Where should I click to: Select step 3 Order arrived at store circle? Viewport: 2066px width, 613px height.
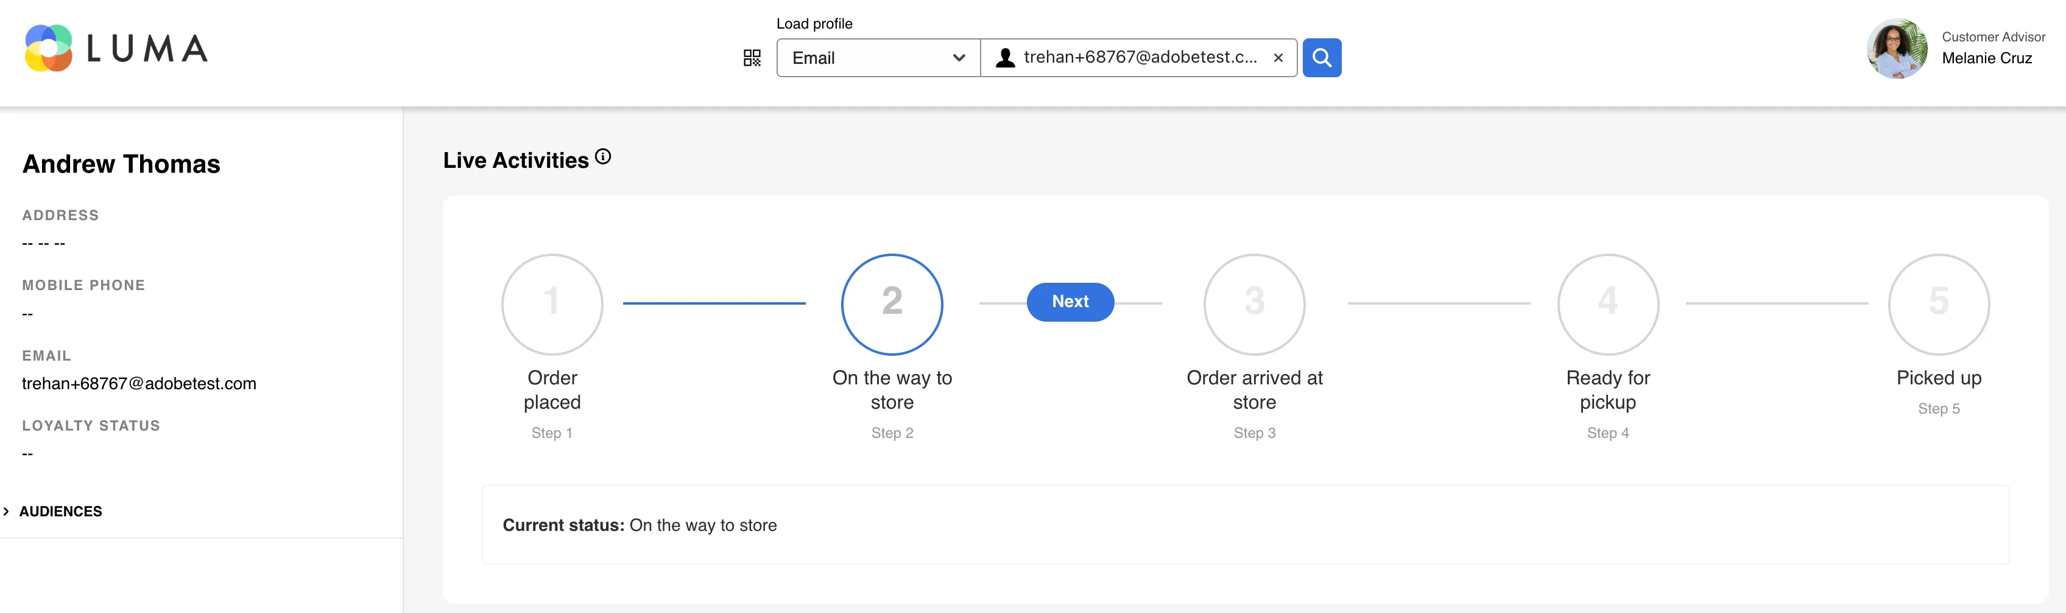tap(1254, 304)
